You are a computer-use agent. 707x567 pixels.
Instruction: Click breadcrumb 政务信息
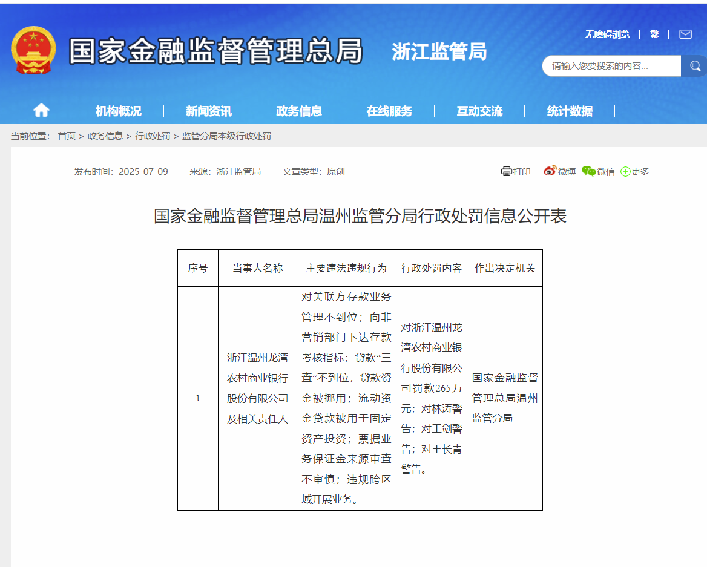click(x=105, y=136)
